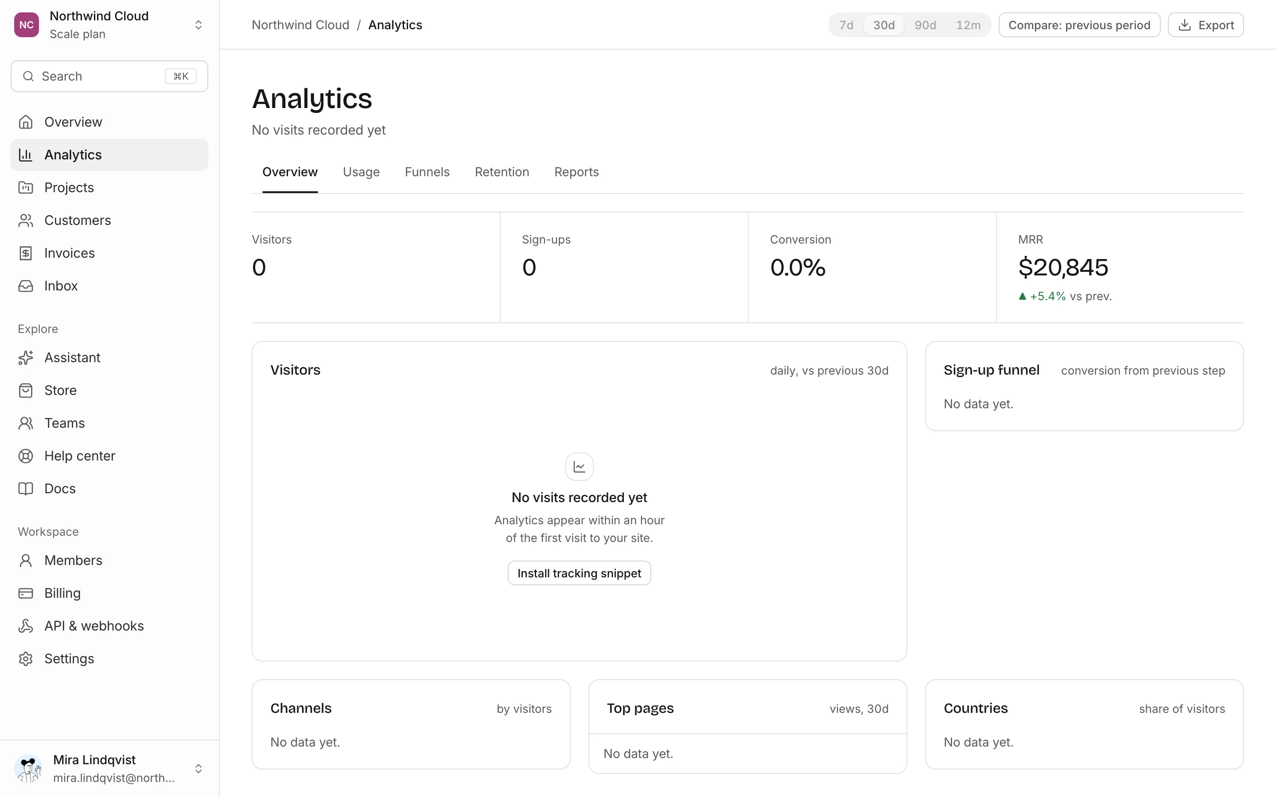Click the Assistant sparkle icon
This screenshot has height=797, width=1276.
25,357
